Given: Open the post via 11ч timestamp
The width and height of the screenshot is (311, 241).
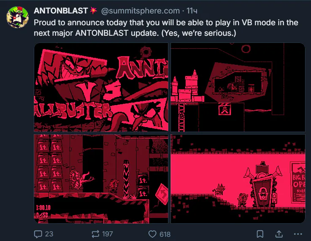Looking at the screenshot, I should click(192, 11).
